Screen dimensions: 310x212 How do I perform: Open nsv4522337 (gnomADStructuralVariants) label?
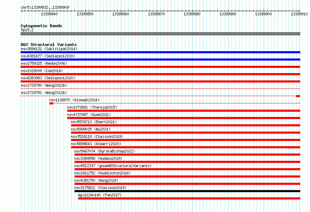(113, 166)
